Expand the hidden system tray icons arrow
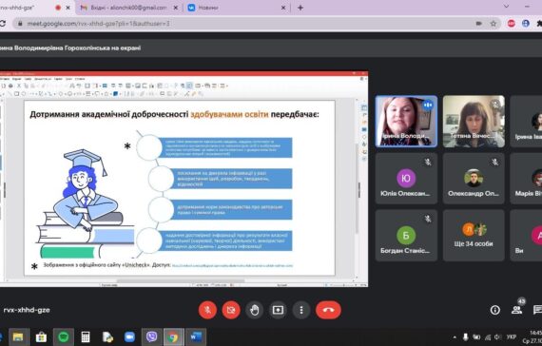The height and width of the screenshot is (346, 542). click(x=455, y=337)
